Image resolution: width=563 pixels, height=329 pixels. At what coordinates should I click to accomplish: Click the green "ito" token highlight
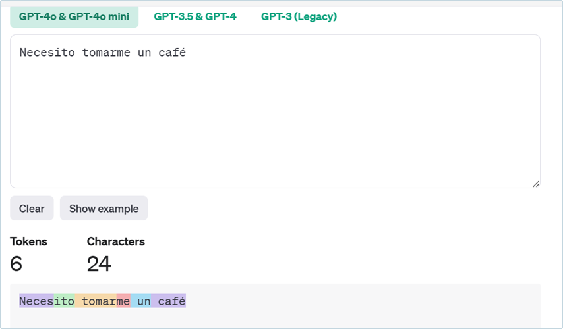pos(64,301)
